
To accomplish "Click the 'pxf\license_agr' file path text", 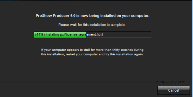I will coord(73,34).
